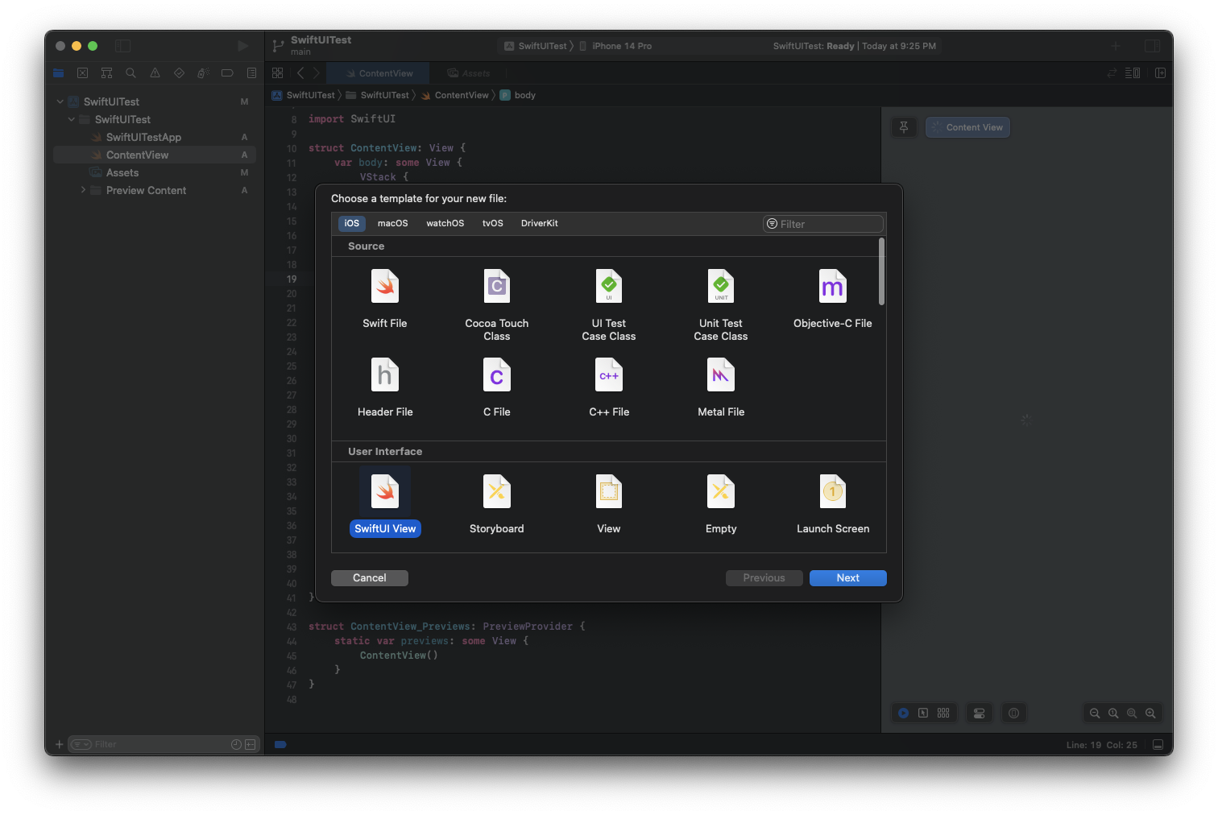Toggle source-control status filter in navigator
1218x815 pixels.
click(250, 744)
